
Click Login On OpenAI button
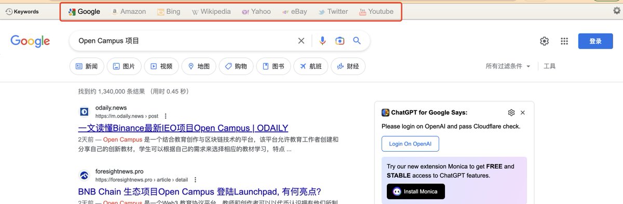pos(410,144)
